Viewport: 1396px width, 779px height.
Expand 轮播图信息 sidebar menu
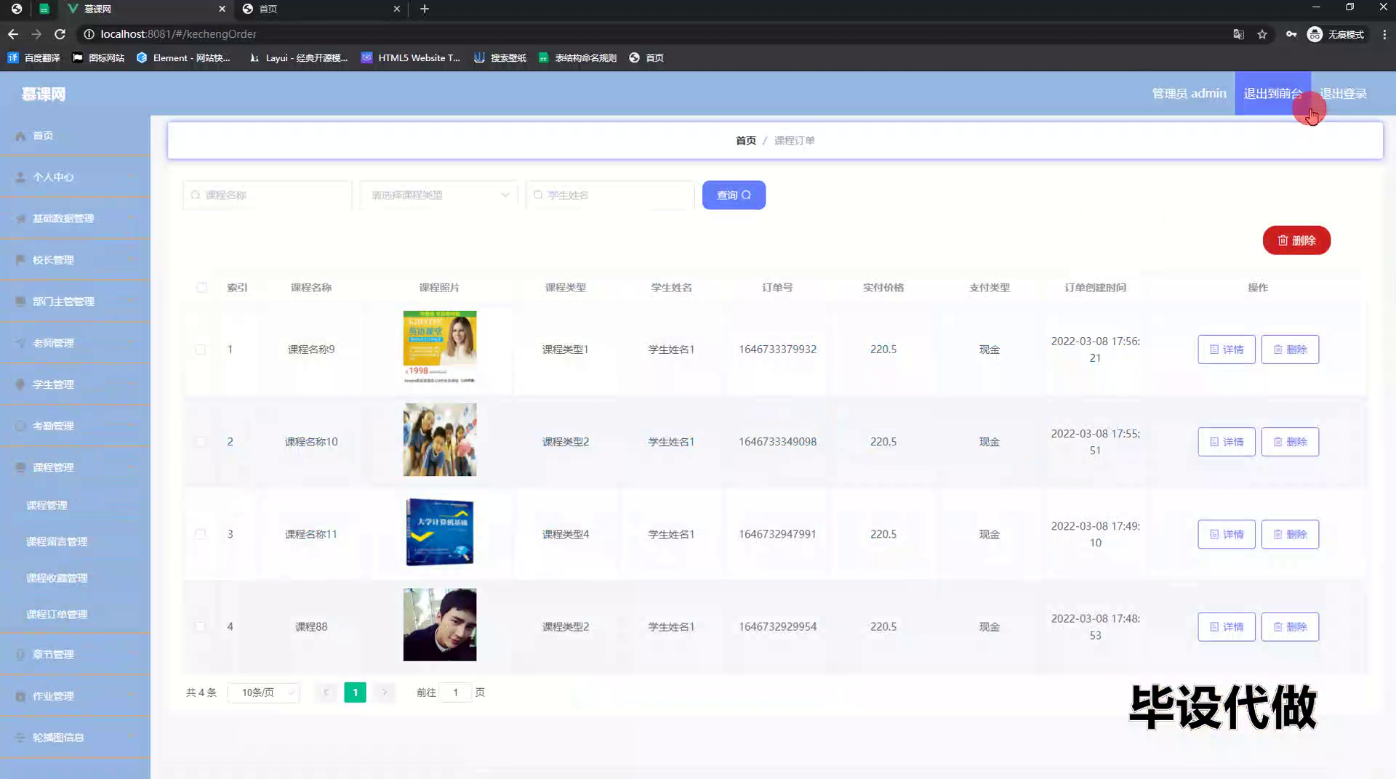tap(75, 737)
